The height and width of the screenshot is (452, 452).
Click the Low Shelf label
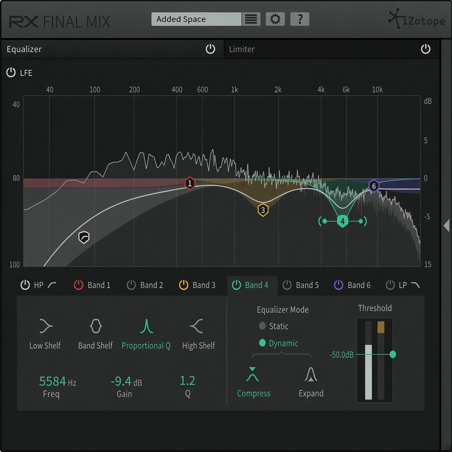tap(45, 345)
